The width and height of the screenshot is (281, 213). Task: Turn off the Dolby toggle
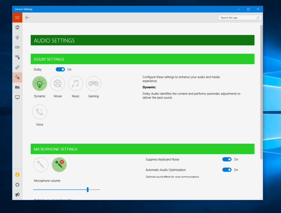click(60, 69)
